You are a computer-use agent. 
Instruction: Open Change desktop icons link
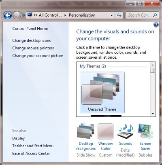[32, 40]
